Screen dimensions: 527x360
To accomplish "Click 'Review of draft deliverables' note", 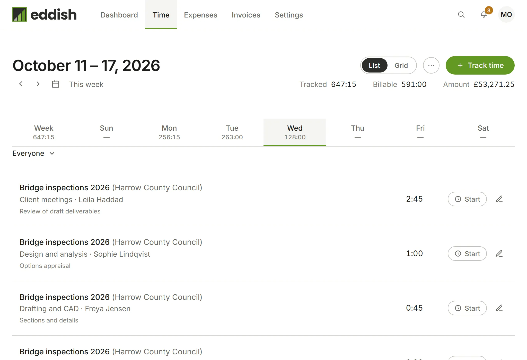I will (60, 211).
